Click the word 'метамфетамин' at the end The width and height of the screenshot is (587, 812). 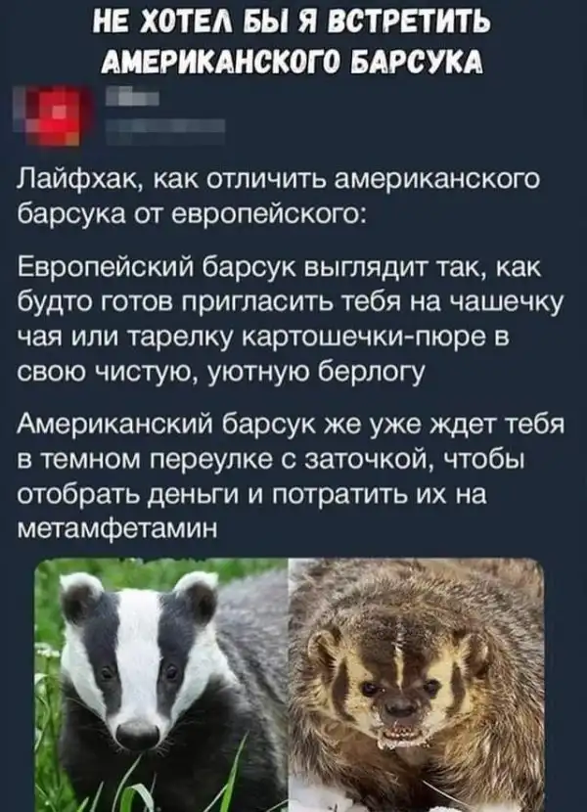pos(117,528)
